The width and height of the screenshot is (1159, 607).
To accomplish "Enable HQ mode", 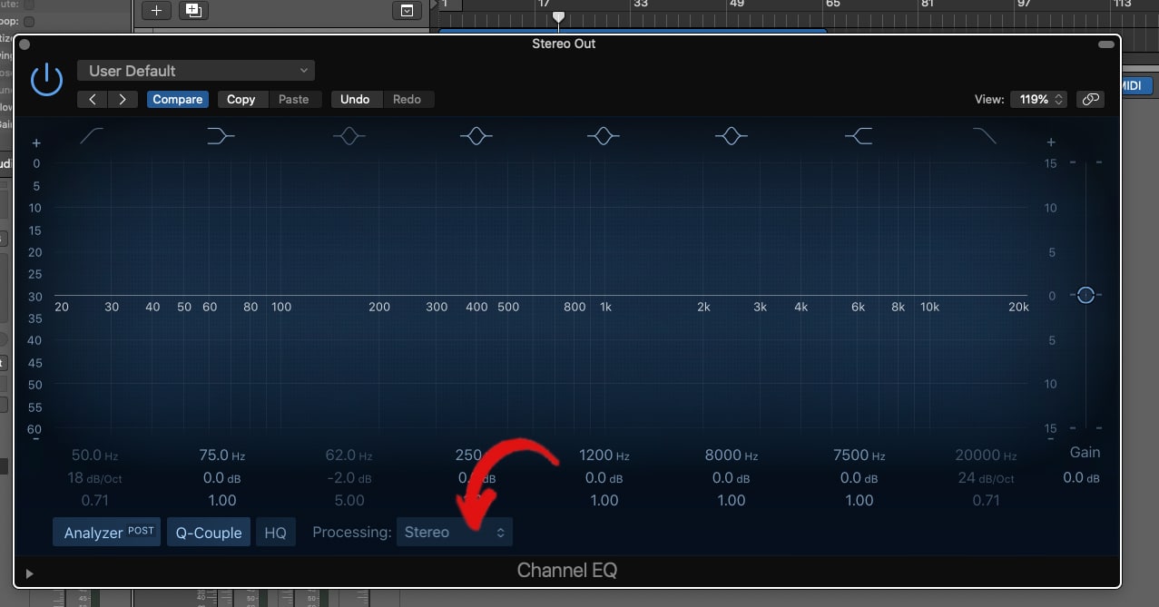I will [275, 532].
